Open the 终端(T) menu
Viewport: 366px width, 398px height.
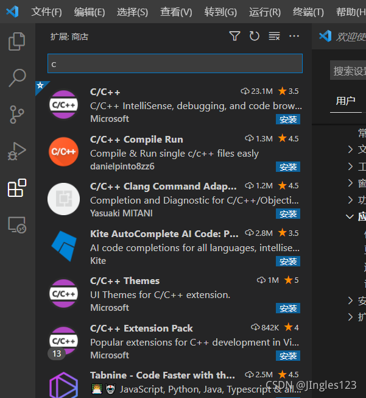pyautogui.click(x=308, y=12)
